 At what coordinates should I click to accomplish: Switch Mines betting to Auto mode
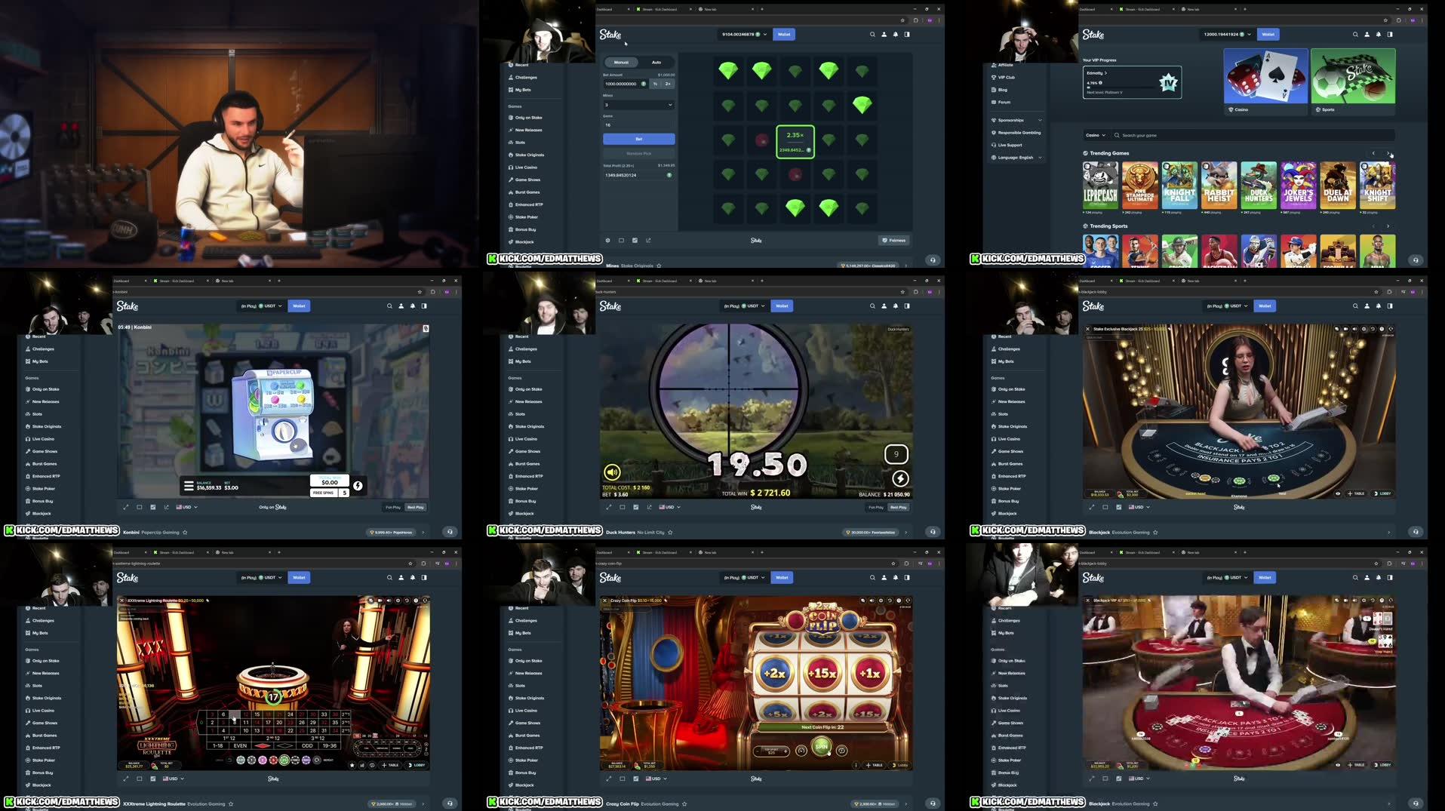click(x=656, y=62)
